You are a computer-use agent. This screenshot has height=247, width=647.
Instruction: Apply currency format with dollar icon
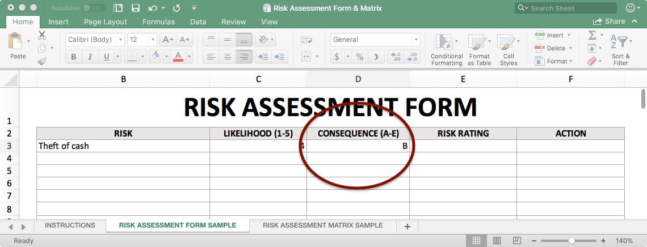point(337,57)
